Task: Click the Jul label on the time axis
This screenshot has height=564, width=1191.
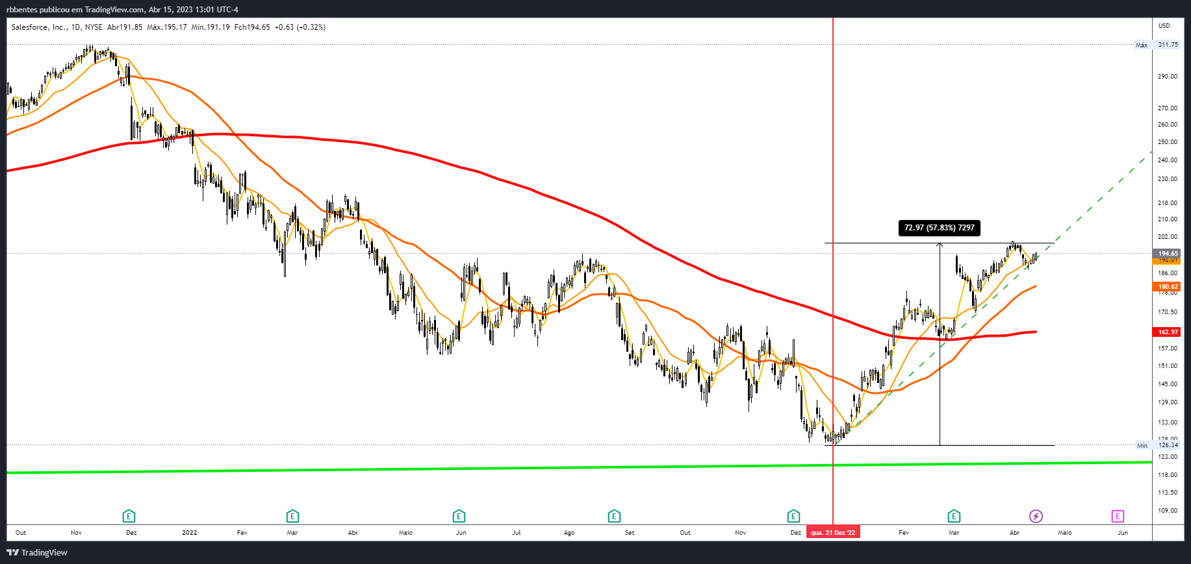Action: click(x=517, y=533)
